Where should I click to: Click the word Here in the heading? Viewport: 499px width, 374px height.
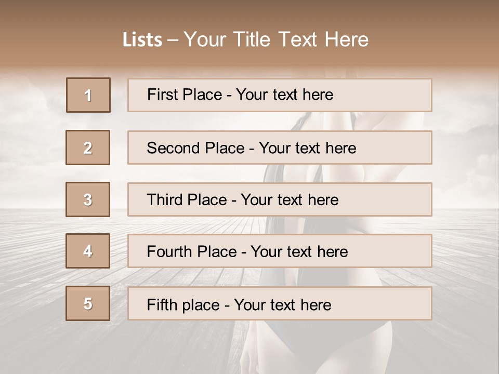(x=346, y=39)
